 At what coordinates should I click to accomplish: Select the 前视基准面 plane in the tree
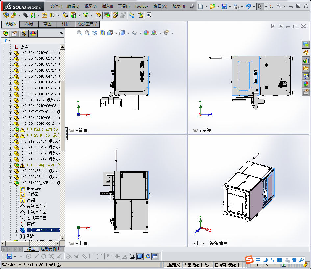pyautogui.click(x=37, y=207)
